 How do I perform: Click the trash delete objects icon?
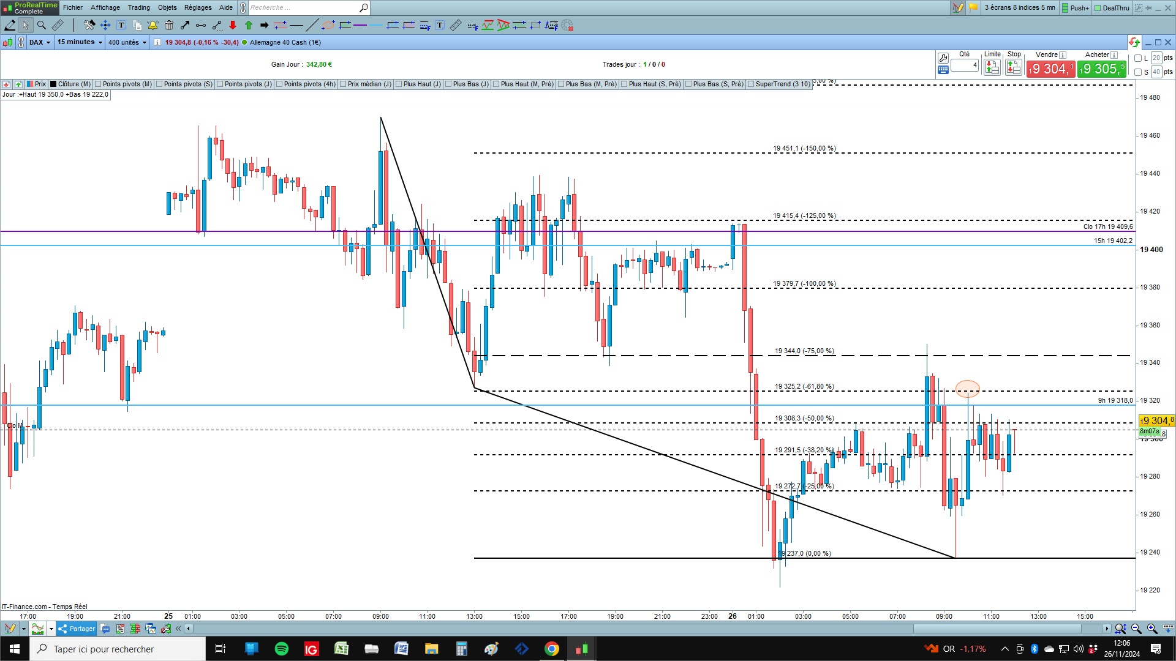coord(169,25)
